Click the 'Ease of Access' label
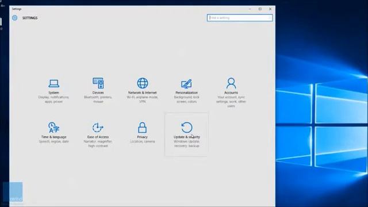The height and width of the screenshot is (207, 368). 98,137
